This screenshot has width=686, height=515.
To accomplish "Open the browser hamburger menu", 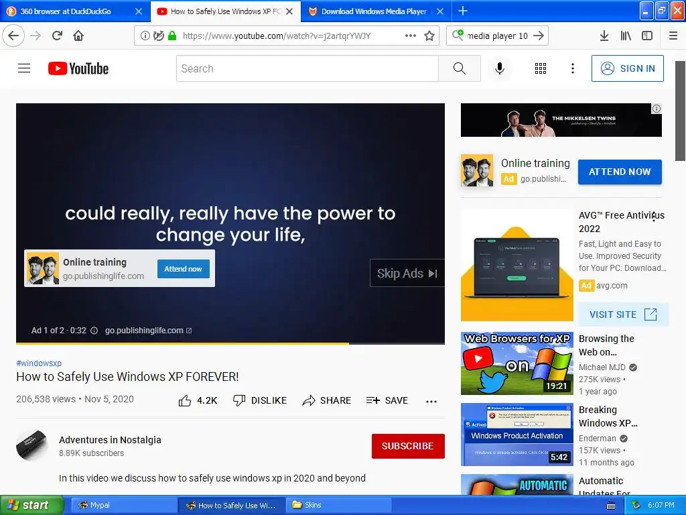I will (673, 36).
